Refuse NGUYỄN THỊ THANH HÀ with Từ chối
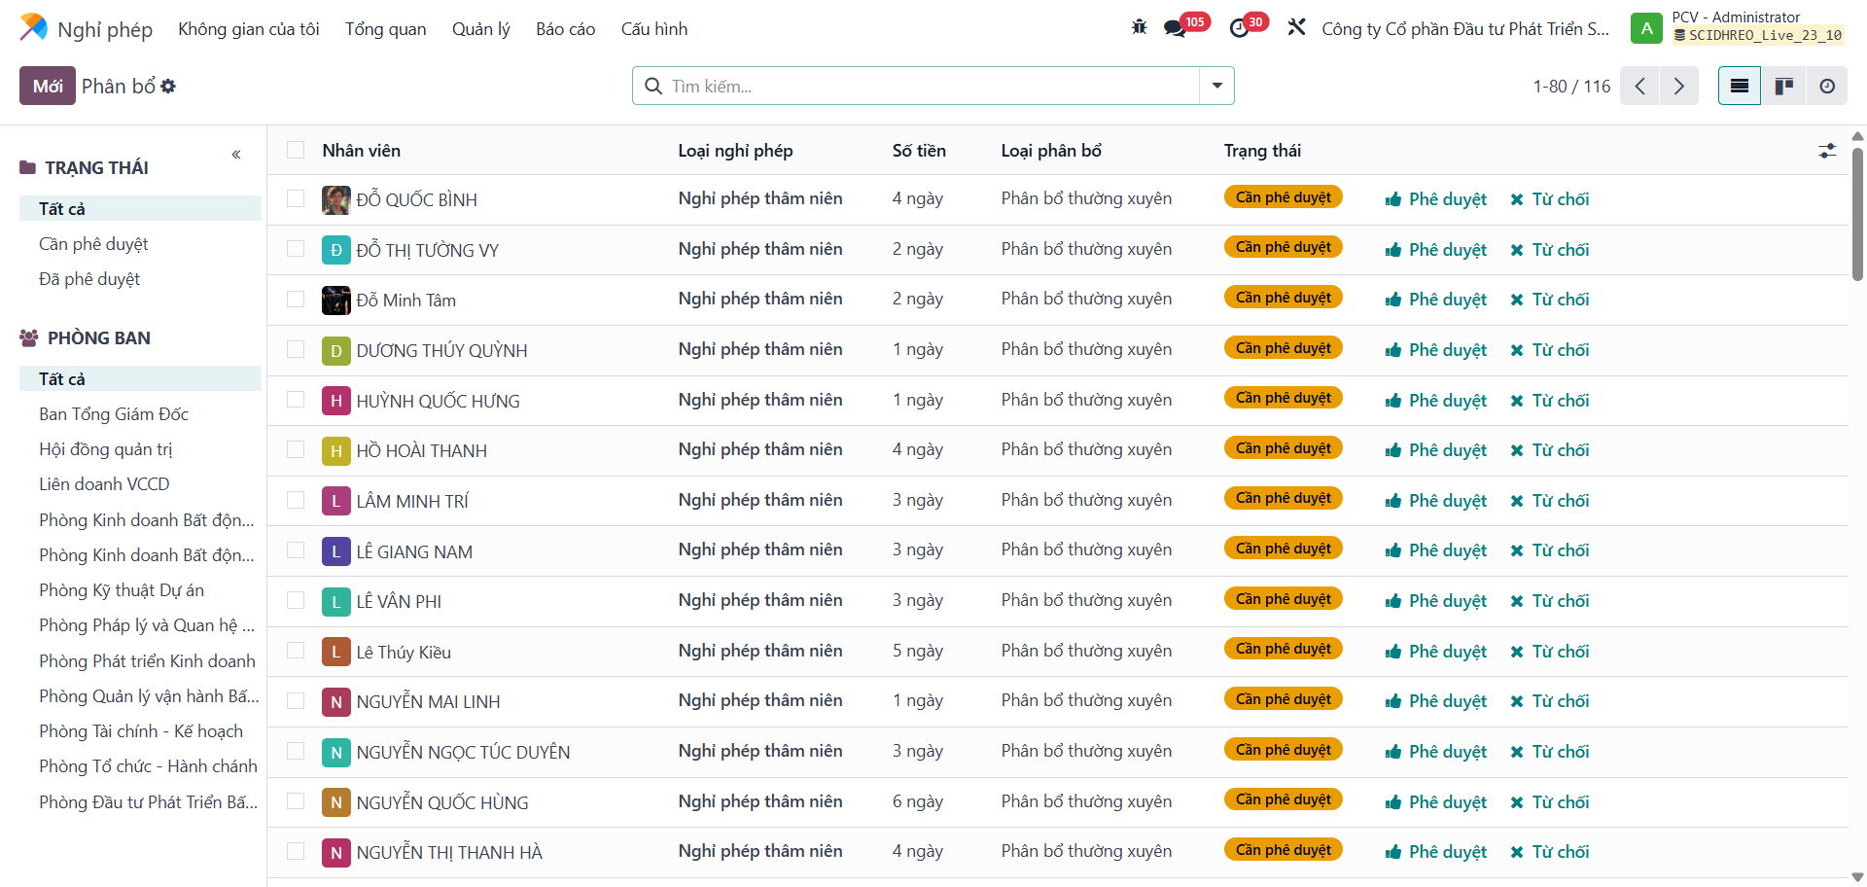1867x887 pixels. point(1550,852)
